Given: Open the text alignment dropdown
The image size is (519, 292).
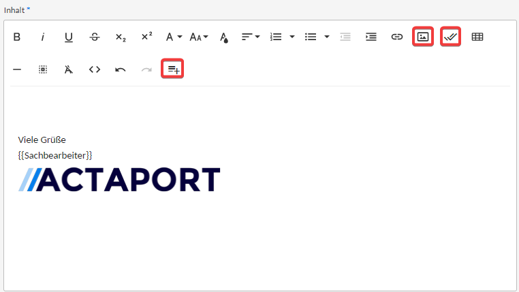Looking at the screenshot, I should coord(251,37).
